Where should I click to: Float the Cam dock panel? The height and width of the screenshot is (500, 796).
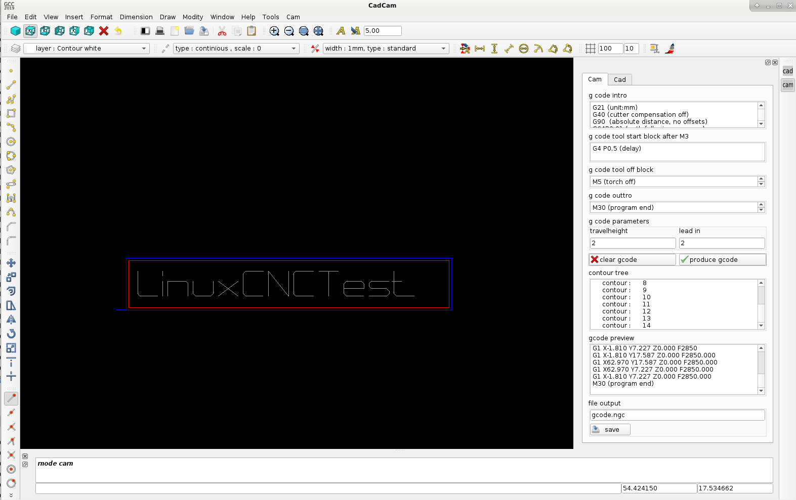[768, 63]
